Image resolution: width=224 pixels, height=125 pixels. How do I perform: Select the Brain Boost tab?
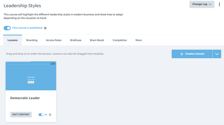(97, 40)
